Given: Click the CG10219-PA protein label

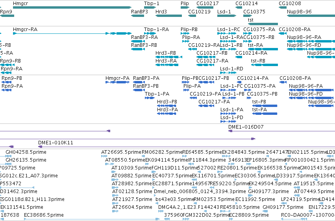Looking at the screenshot, I should pyautogui.click(x=205, y=94).
